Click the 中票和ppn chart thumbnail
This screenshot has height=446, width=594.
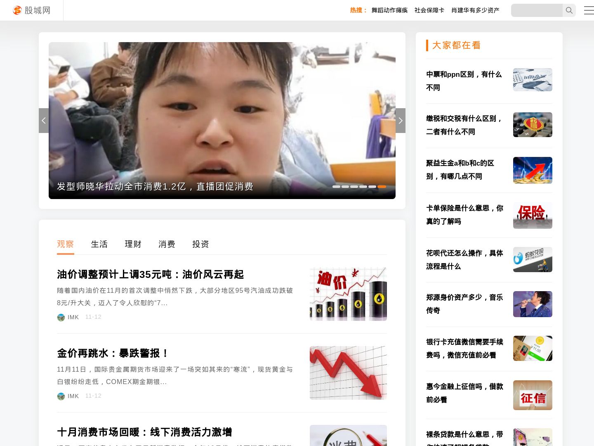(x=533, y=80)
